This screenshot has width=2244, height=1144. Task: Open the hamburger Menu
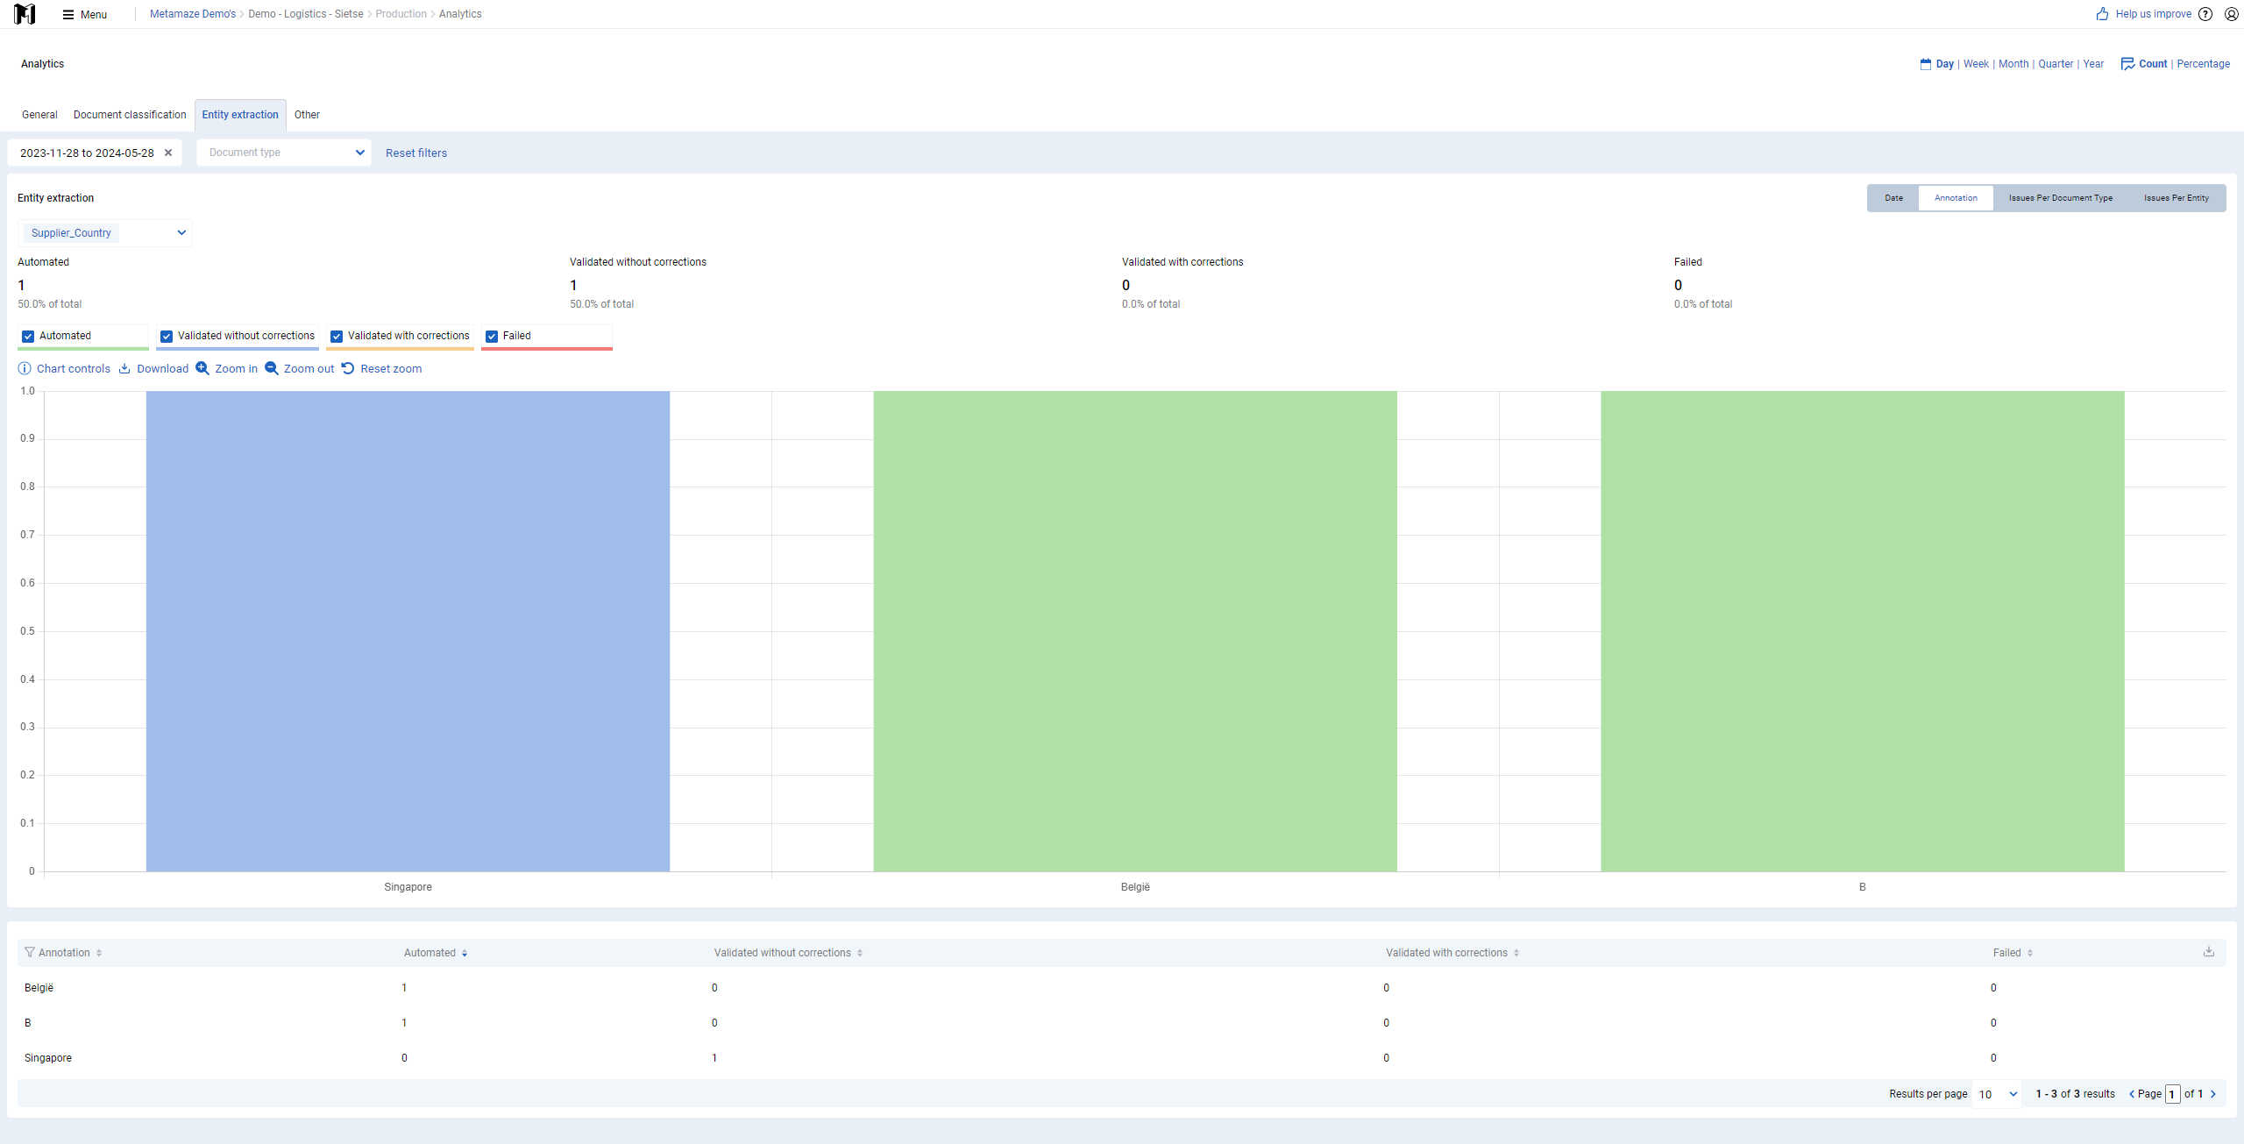pyautogui.click(x=85, y=14)
